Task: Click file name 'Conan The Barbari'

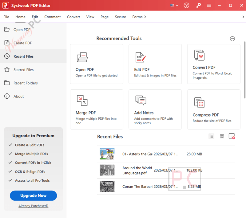Action: [137, 187]
